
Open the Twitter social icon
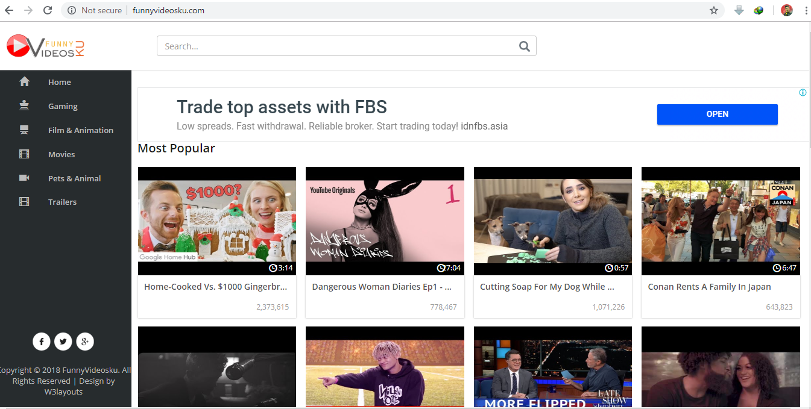tap(63, 342)
